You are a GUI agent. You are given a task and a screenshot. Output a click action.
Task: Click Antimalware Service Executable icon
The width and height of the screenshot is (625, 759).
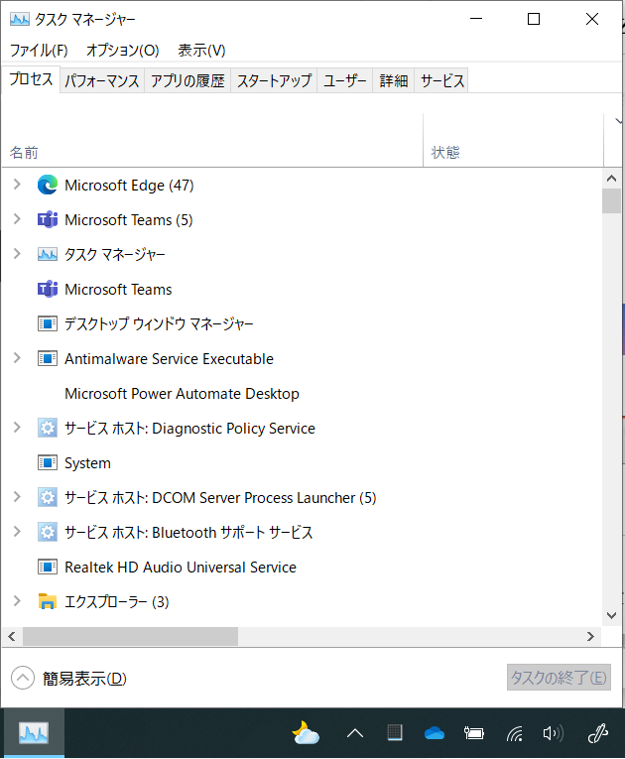point(48,359)
